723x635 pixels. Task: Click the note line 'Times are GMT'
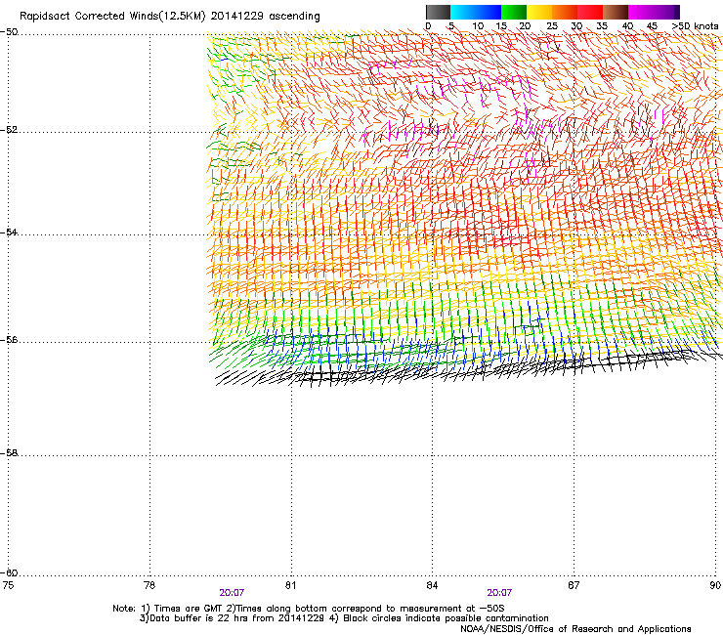tap(190, 609)
